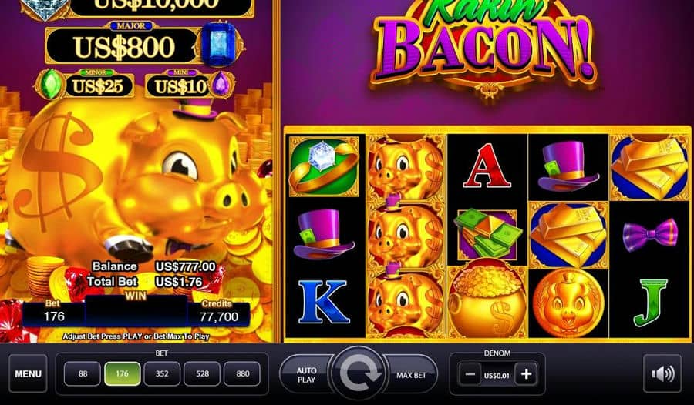The image size is (694, 405).
Task: Click the spin reels circular arrow button
Action: 359,373
